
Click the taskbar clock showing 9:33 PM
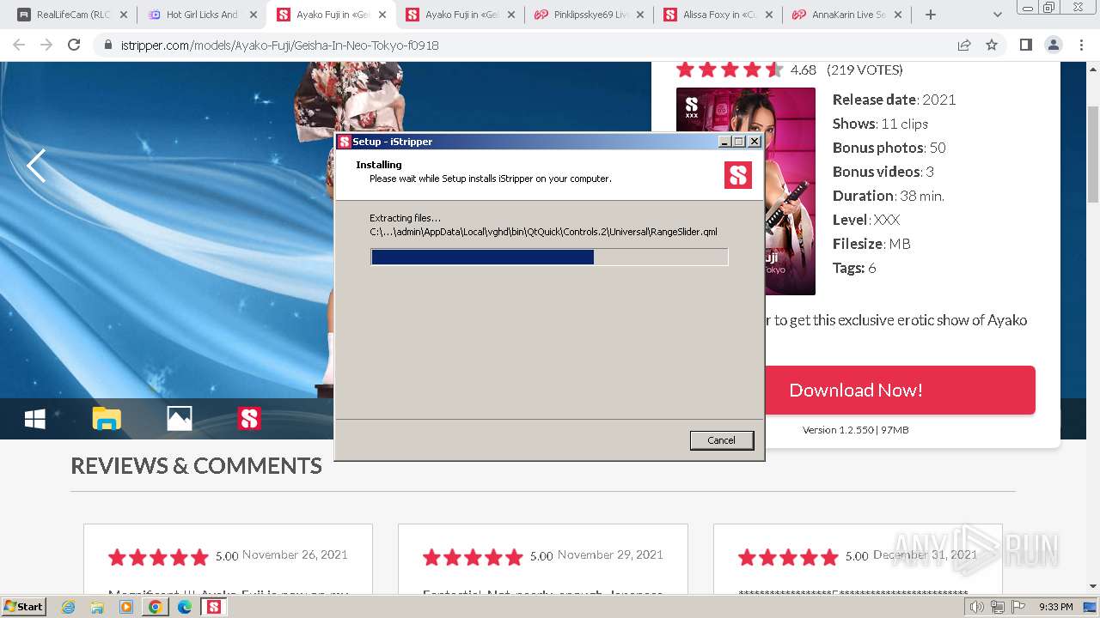[x=1055, y=607]
